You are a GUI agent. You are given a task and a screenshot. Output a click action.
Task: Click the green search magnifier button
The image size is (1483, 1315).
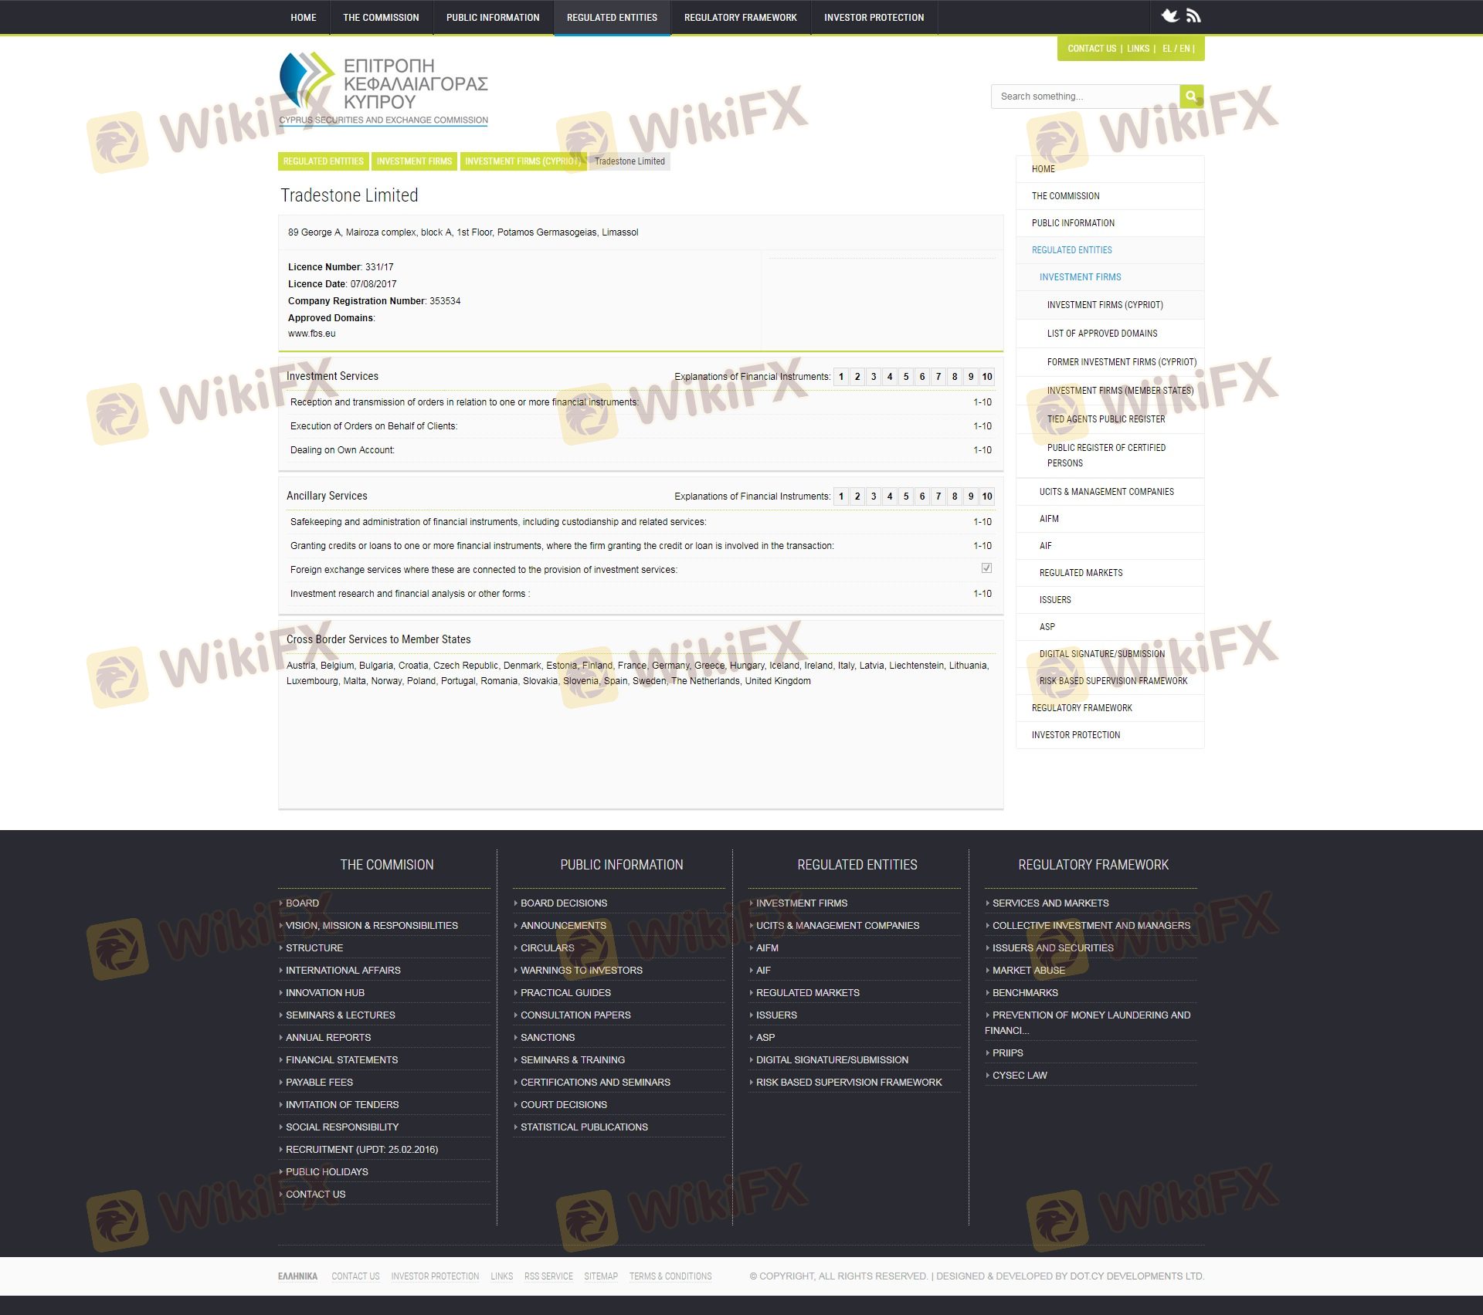(x=1191, y=97)
